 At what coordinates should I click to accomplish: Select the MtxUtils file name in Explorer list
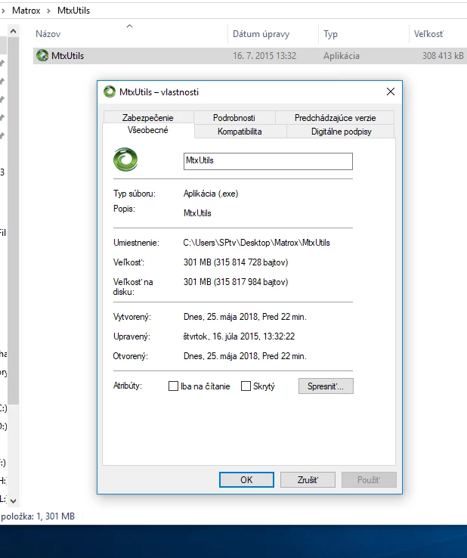tap(67, 56)
